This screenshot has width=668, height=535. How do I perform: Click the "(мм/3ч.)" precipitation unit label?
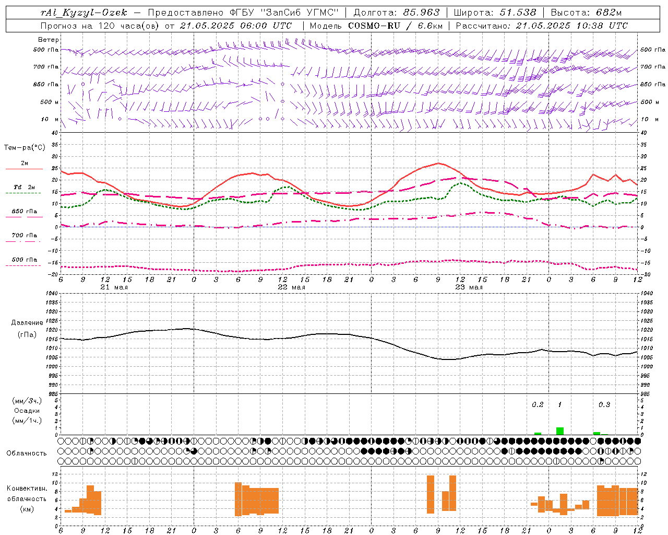pyautogui.click(x=27, y=401)
